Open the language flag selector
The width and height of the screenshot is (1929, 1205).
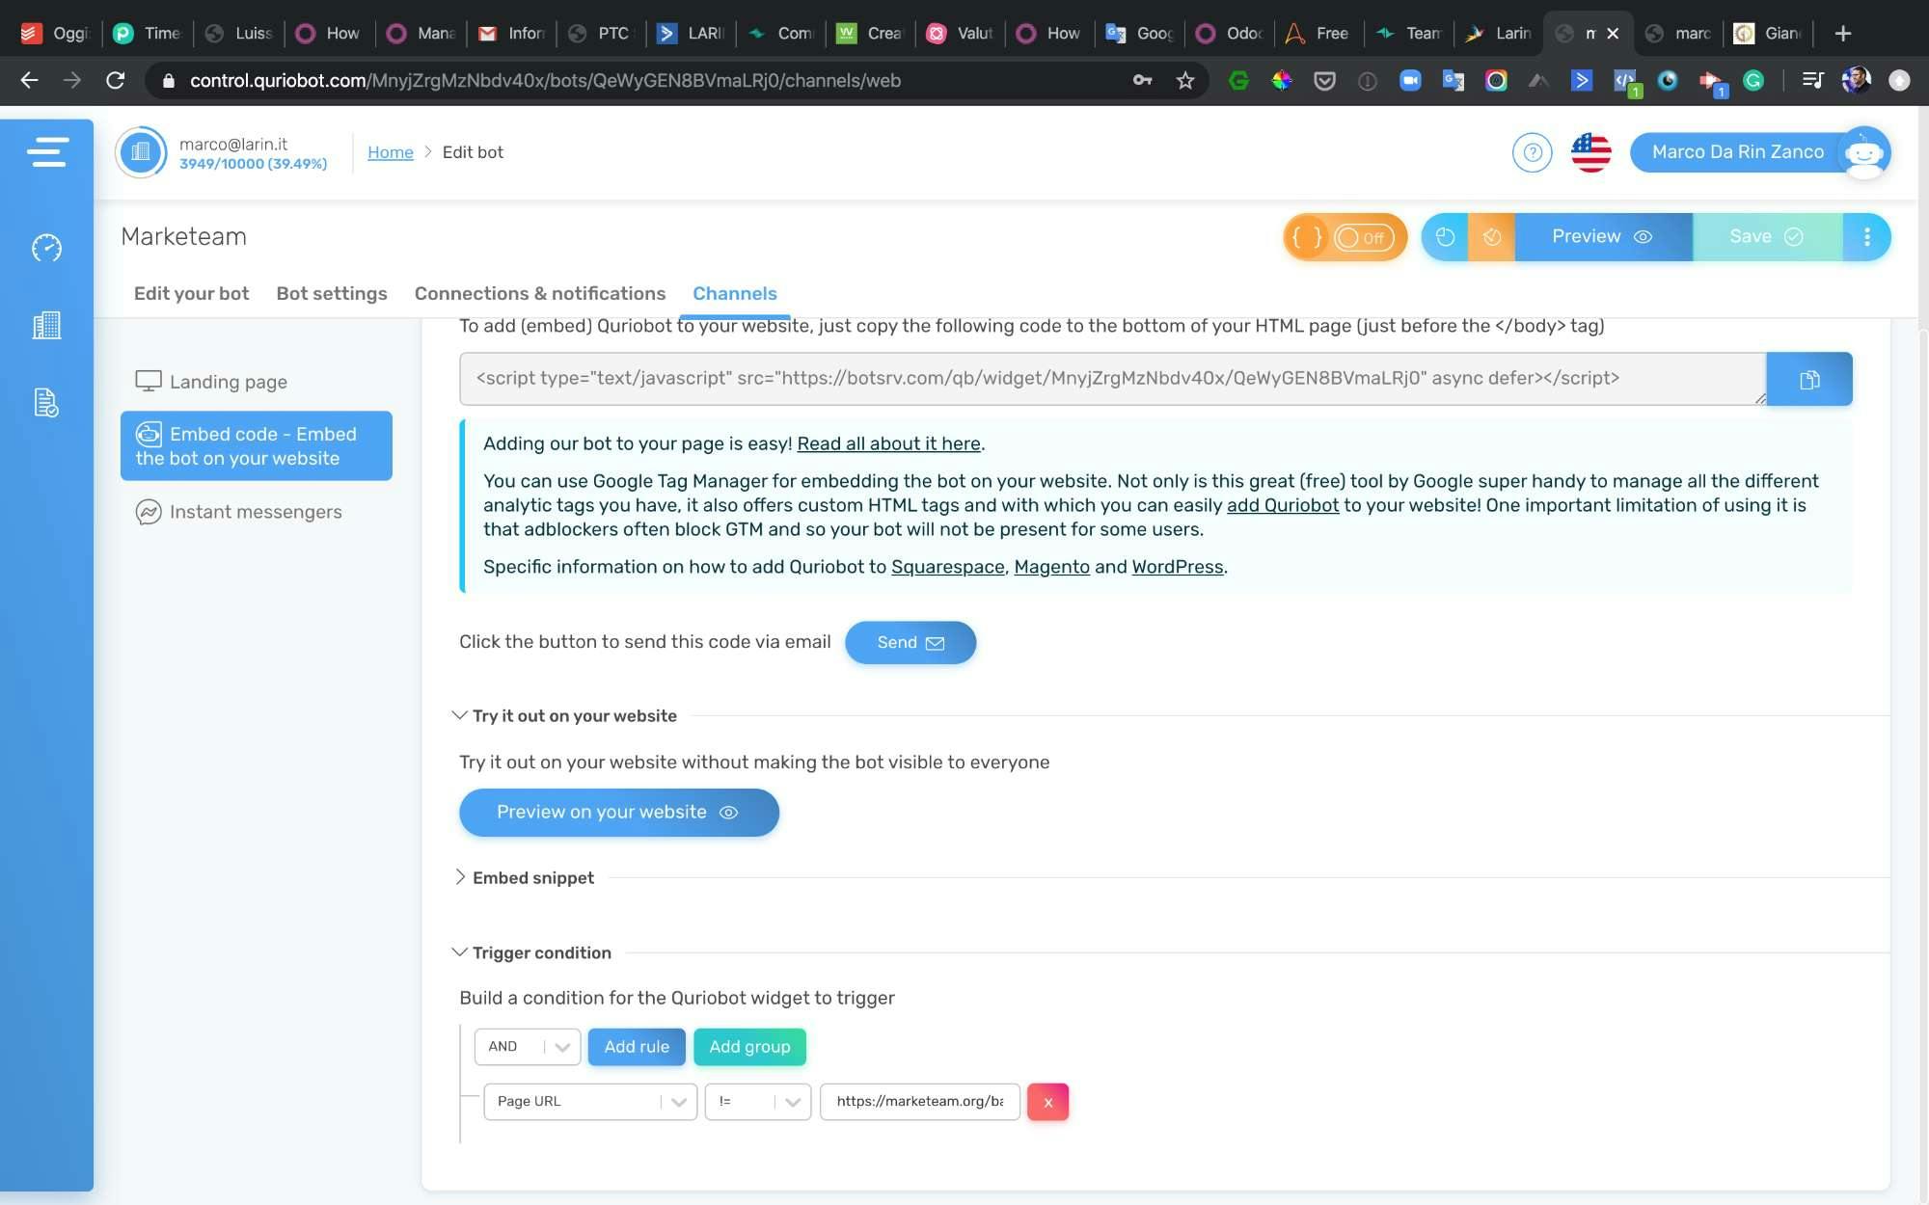pyautogui.click(x=1590, y=152)
